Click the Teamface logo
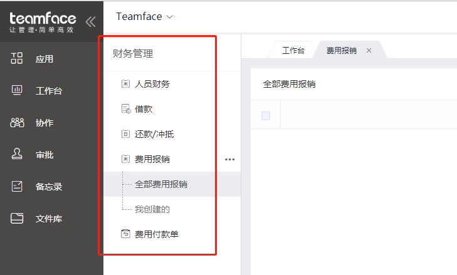Image resolution: width=457 pixels, height=275 pixels. point(43,21)
